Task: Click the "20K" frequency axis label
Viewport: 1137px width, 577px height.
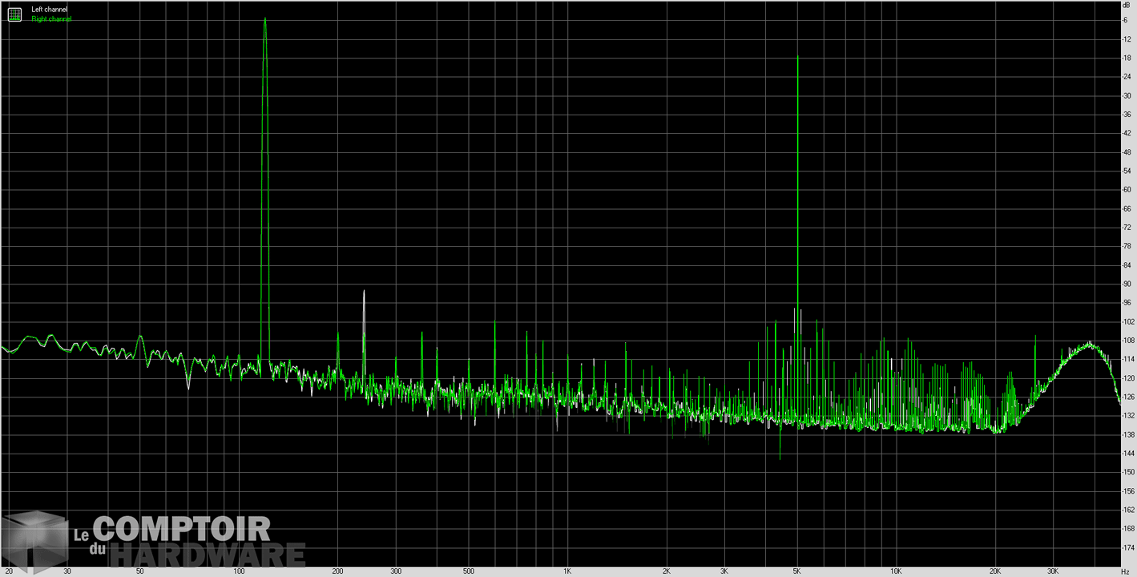Action: click(x=996, y=571)
